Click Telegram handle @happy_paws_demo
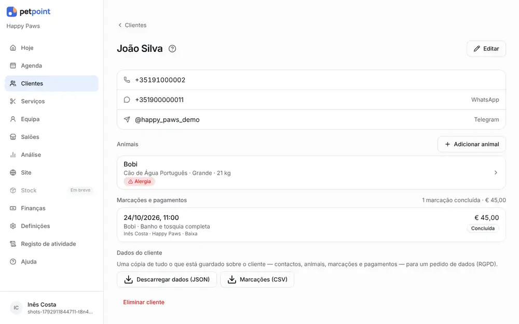Screen dimensions: 519x324 [167, 120]
